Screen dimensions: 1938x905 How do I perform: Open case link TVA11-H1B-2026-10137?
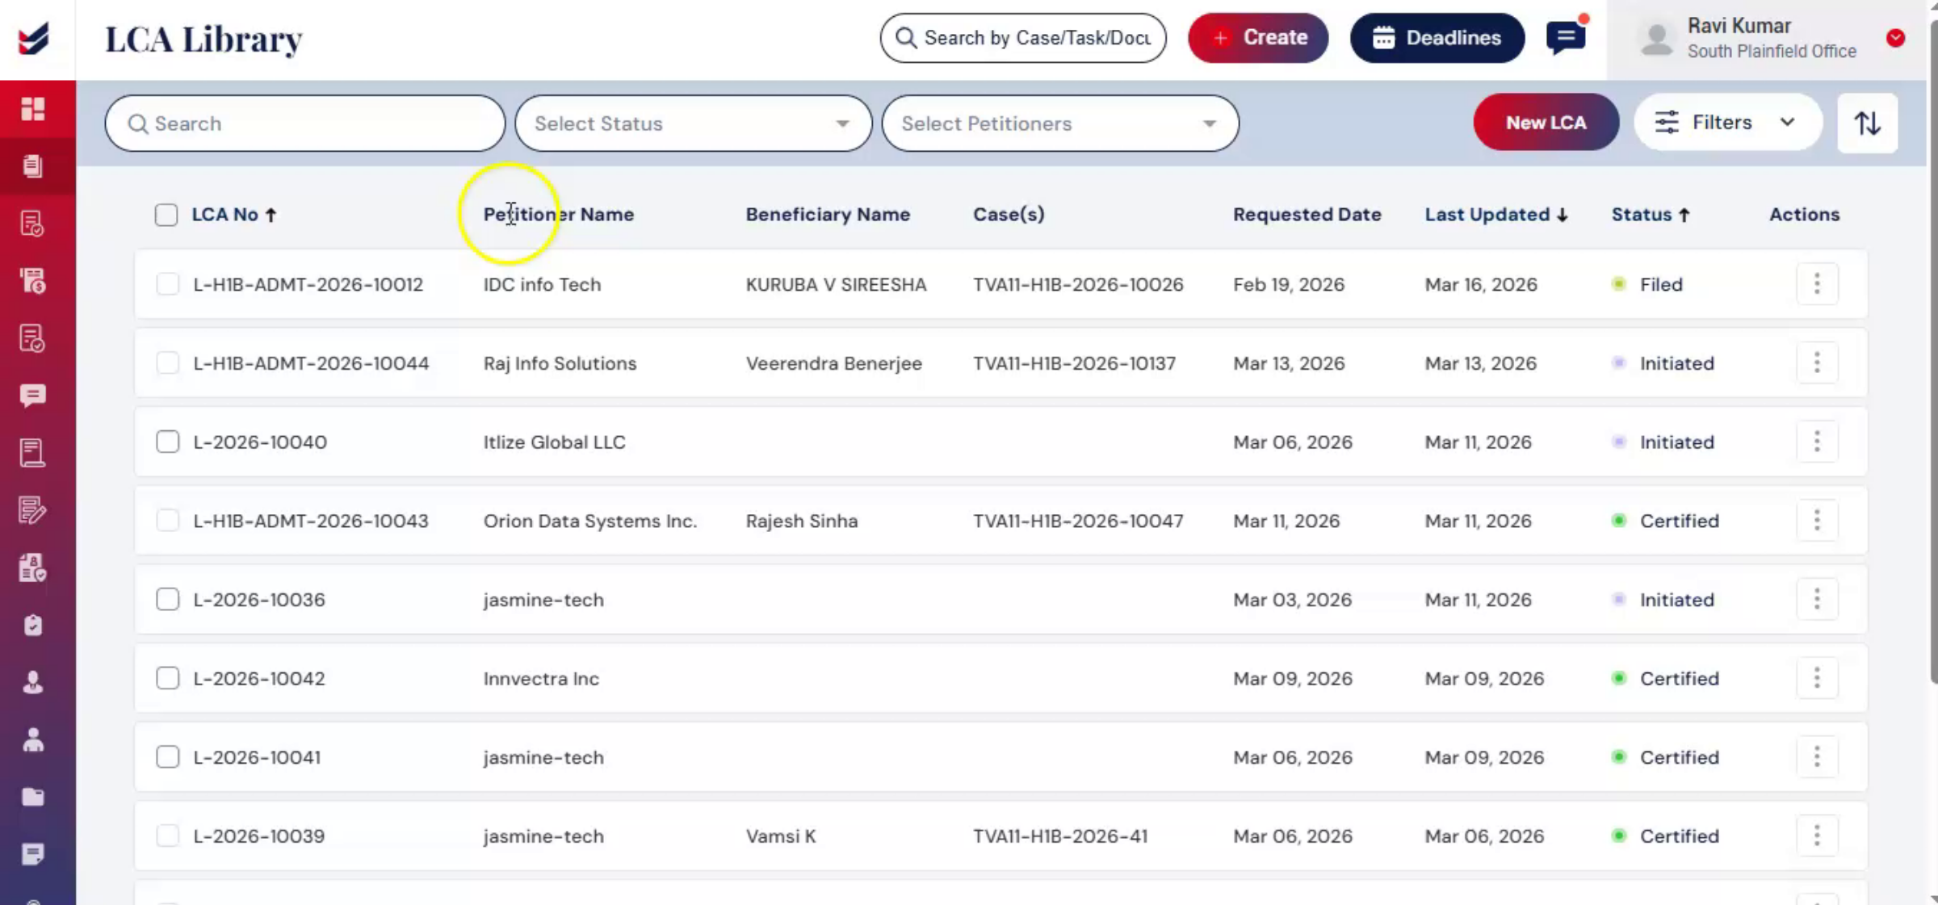click(1074, 363)
